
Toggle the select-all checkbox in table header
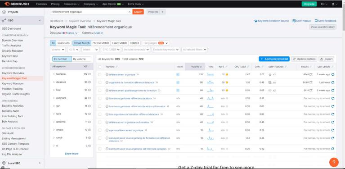click(x=100, y=67)
